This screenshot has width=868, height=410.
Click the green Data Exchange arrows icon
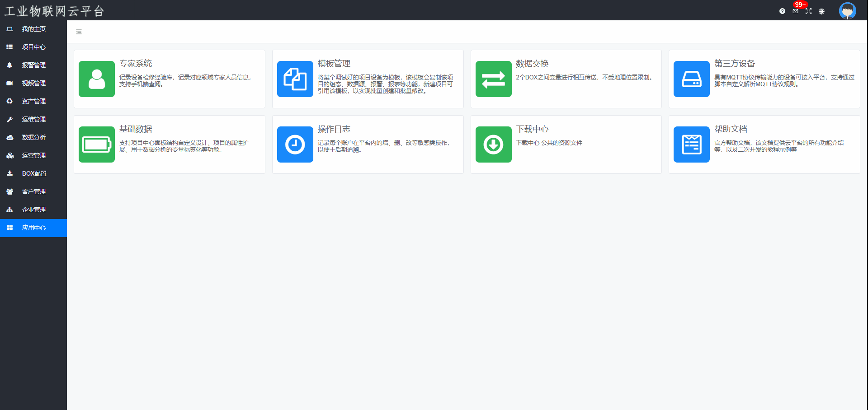click(493, 79)
